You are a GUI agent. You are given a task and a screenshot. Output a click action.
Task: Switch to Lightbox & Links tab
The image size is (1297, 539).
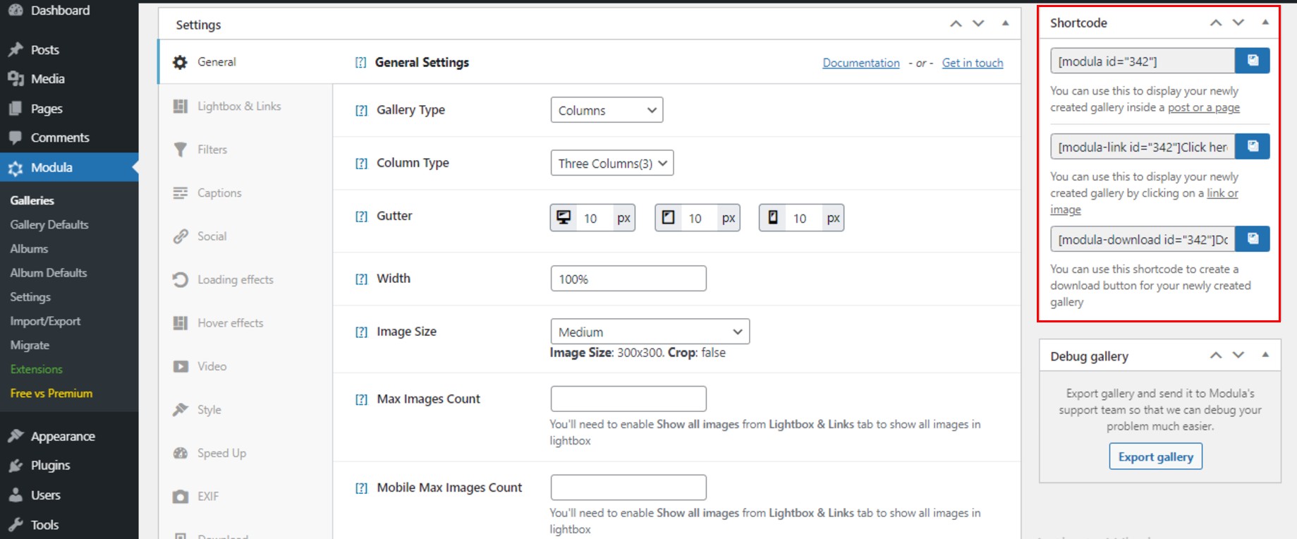(x=238, y=106)
